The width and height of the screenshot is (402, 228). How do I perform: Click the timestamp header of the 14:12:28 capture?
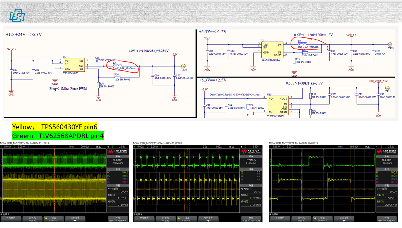[x=158, y=143]
